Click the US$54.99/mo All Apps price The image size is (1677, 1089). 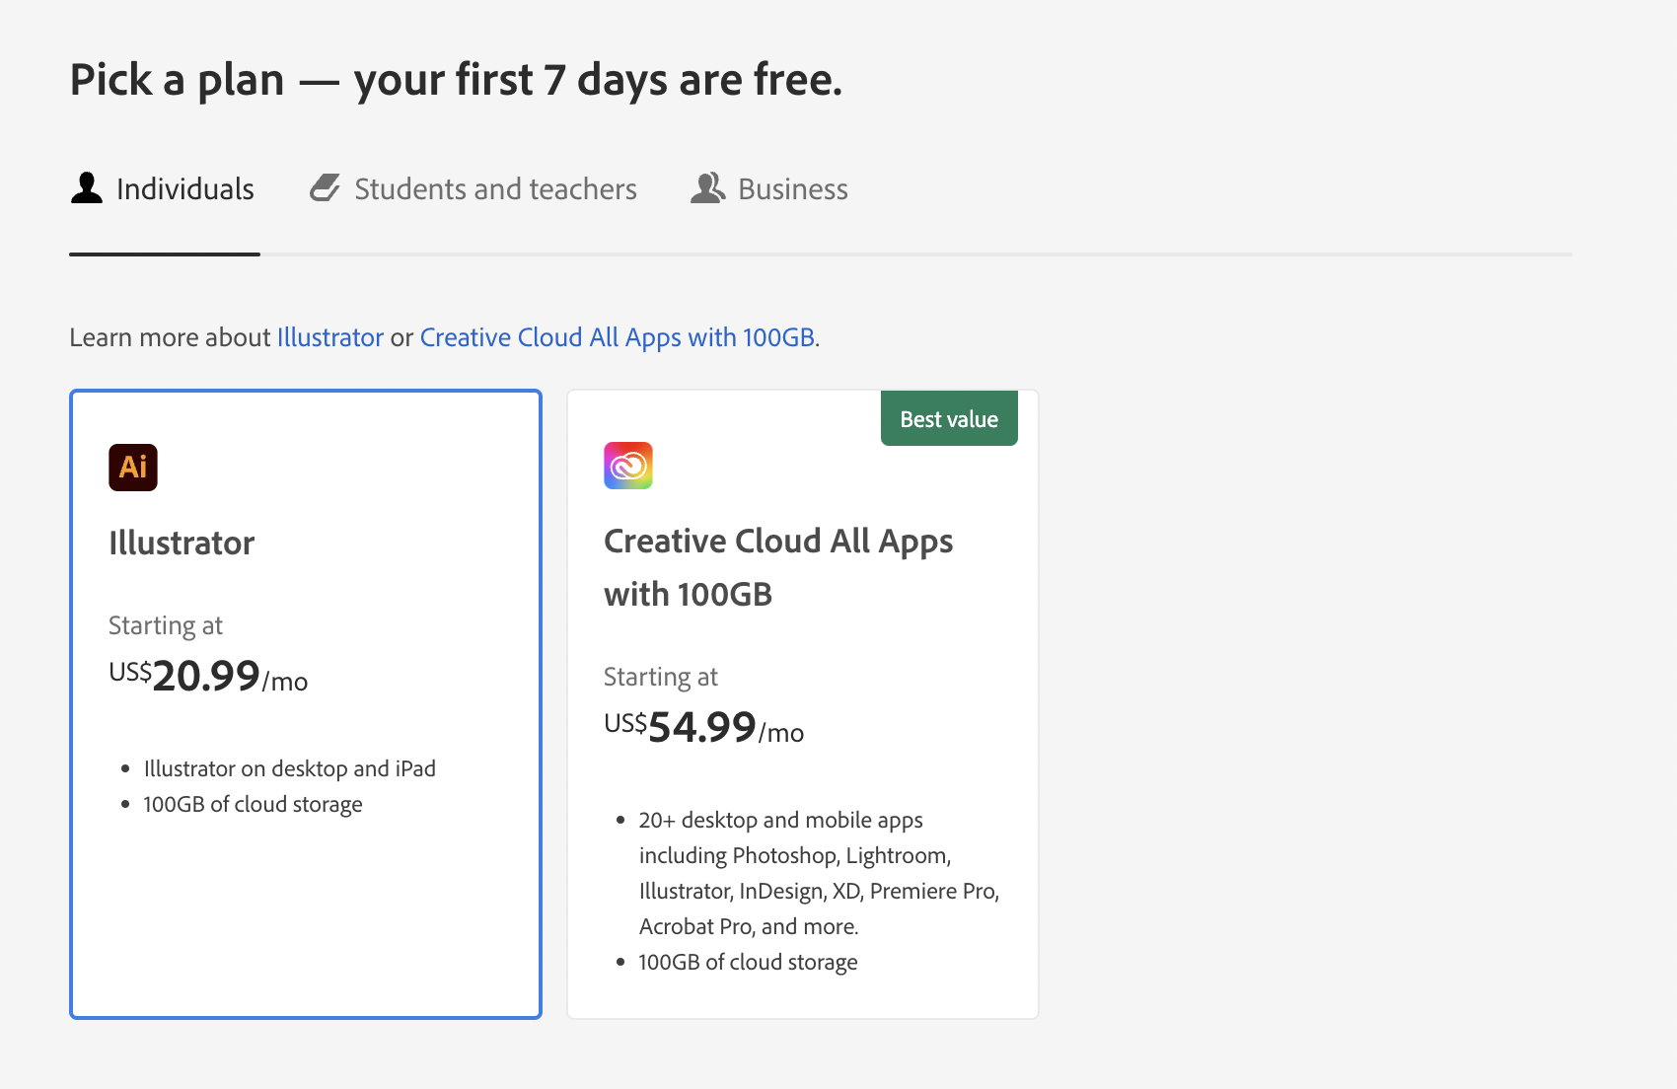[x=703, y=728]
